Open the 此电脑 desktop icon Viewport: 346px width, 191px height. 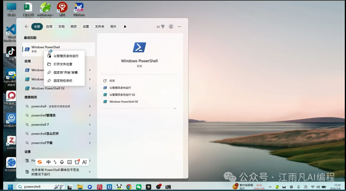click(x=12, y=10)
